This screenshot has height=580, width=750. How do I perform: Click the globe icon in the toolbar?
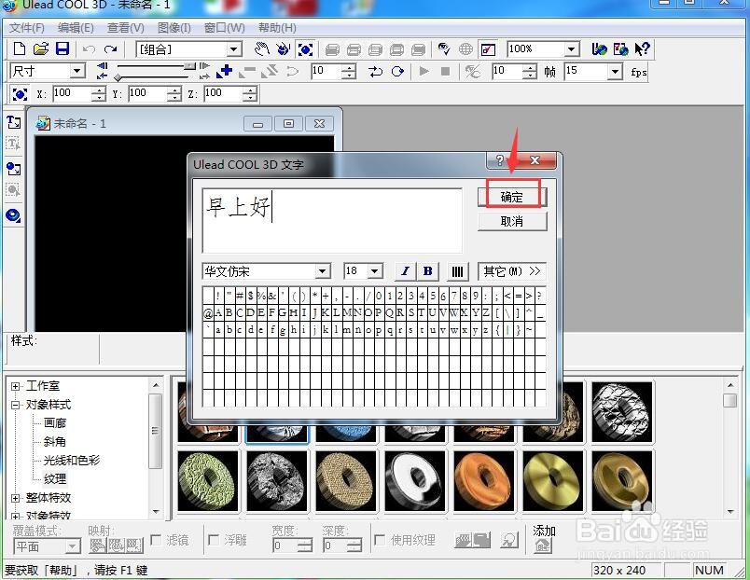[465, 48]
